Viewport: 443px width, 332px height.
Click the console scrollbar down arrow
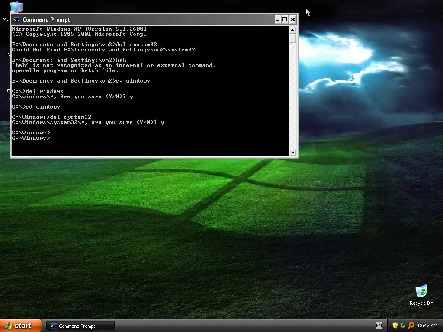coord(292,153)
